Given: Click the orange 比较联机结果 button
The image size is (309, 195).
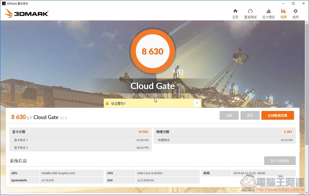Looking at the screenshot, I should (277, 115).
